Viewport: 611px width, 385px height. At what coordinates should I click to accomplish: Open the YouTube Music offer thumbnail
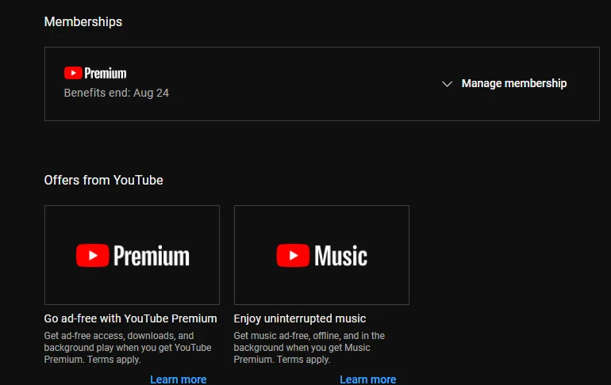coord(321,255)
